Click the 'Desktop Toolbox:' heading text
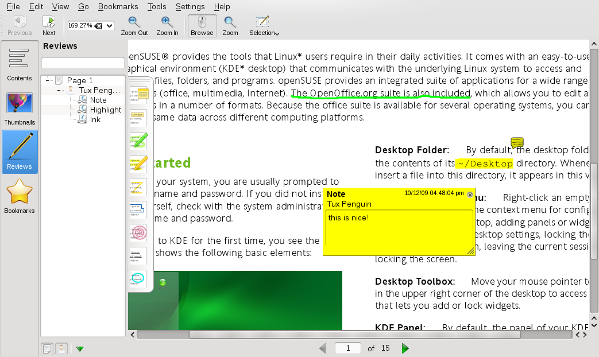This screenshot has width=599, height=357. [415, 282]
